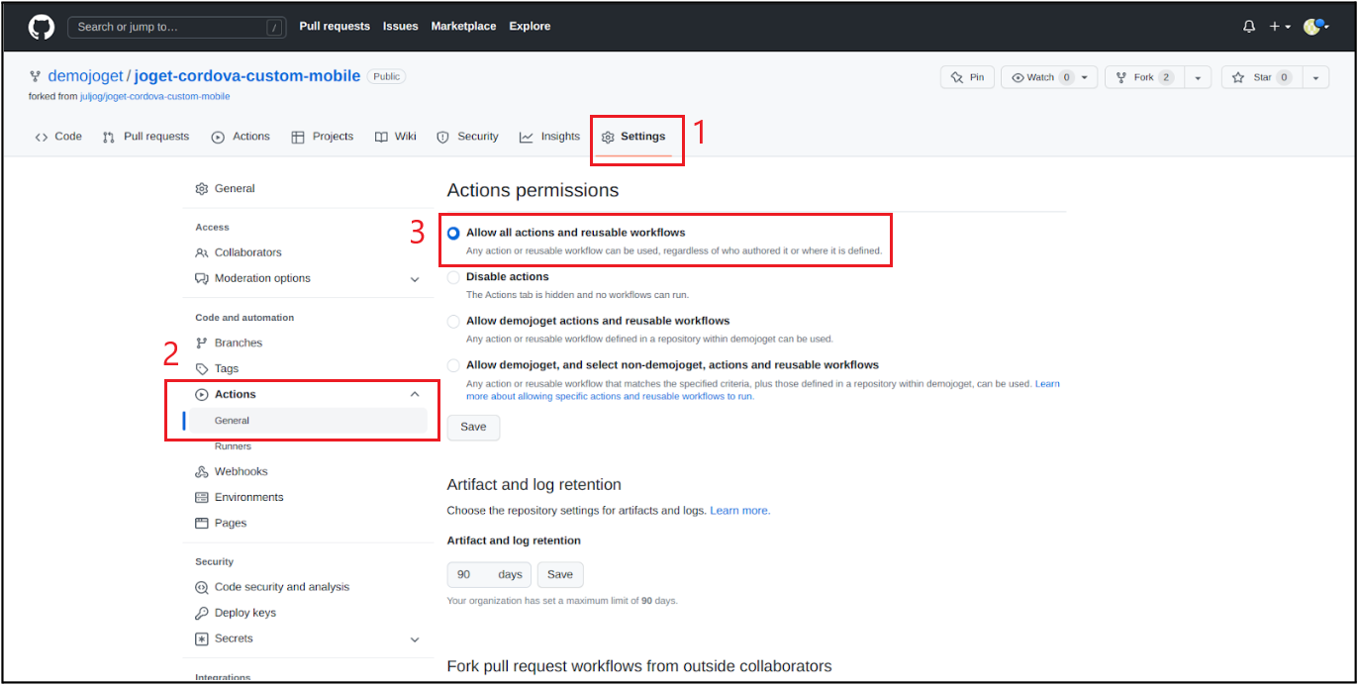Open Branches in the sidebar
Viewport: 1359px width, 686px height.
coord(229,343)
